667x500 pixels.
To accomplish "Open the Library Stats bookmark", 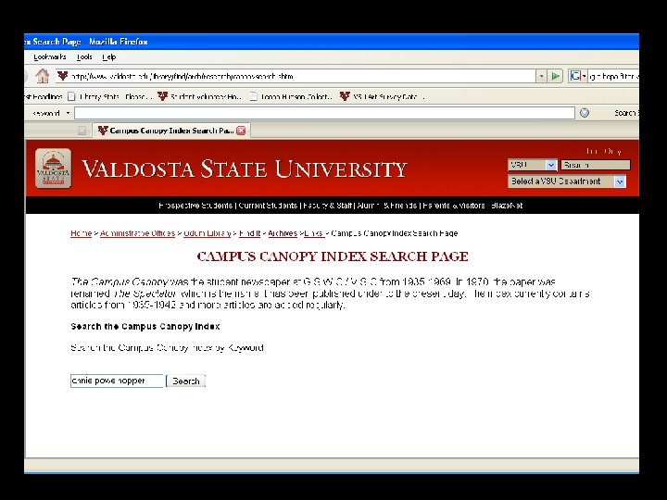I will tap(109, 97).
